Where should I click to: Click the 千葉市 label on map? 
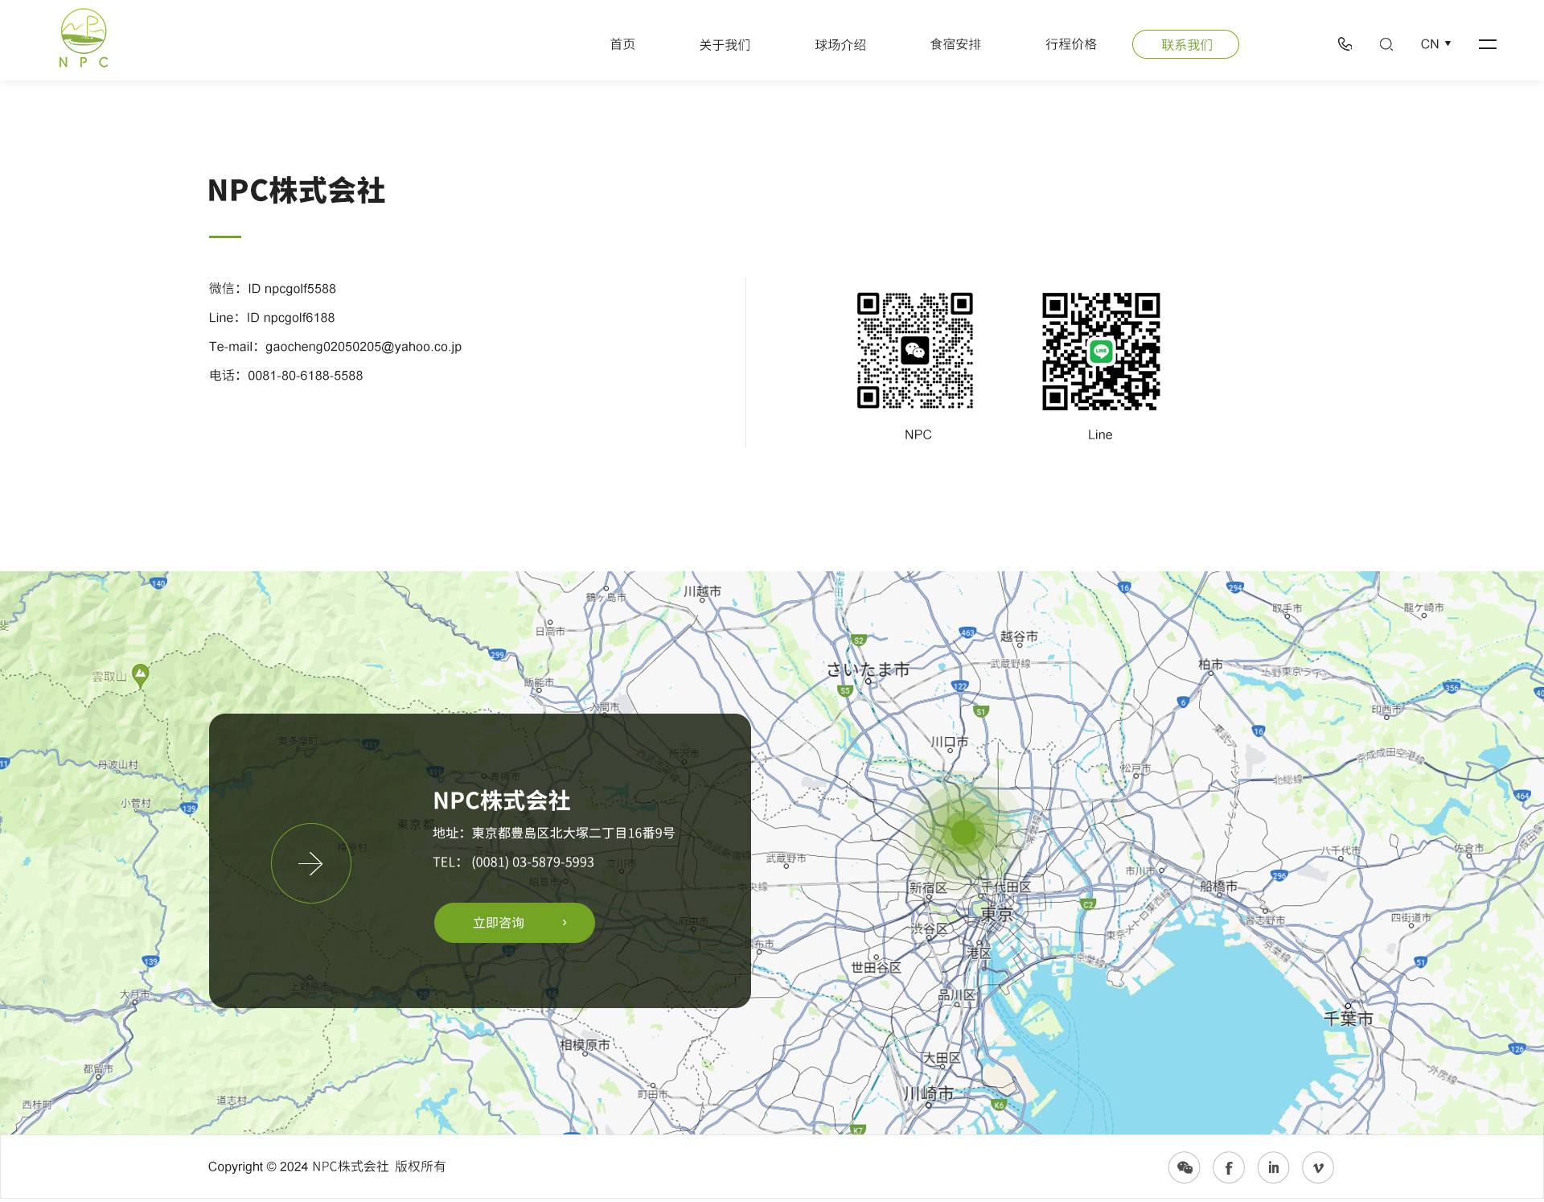1349,1019
